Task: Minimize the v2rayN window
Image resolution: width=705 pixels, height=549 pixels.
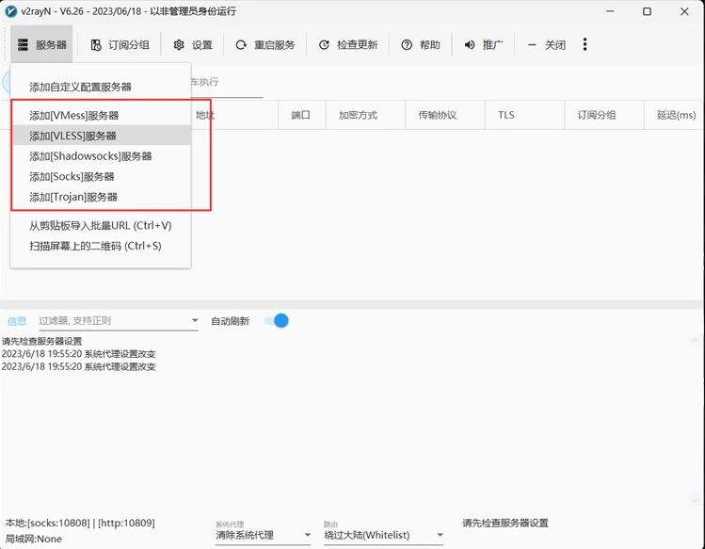Action: click(x=610, y=11)
